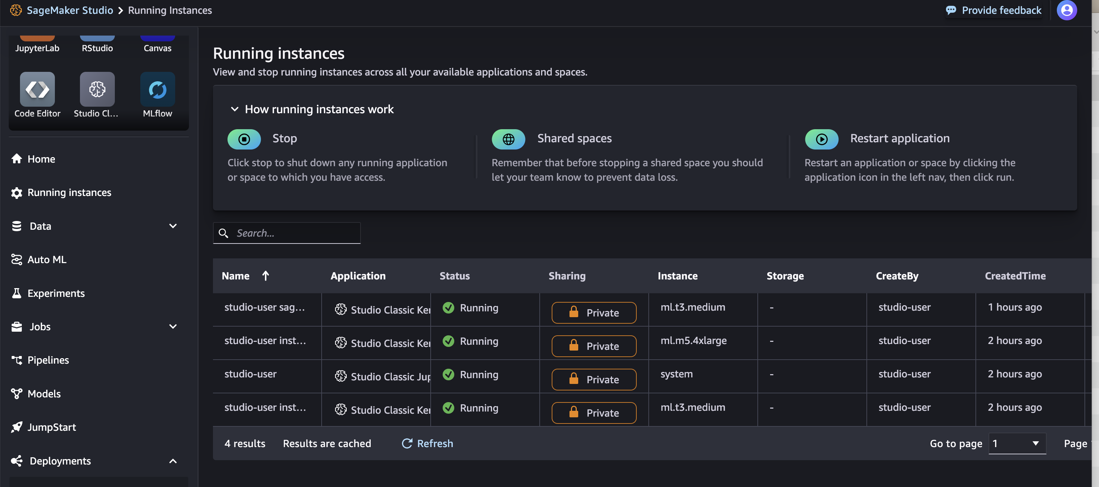
Task: Click the Stop info icon
Action: [x=244, y=139]
